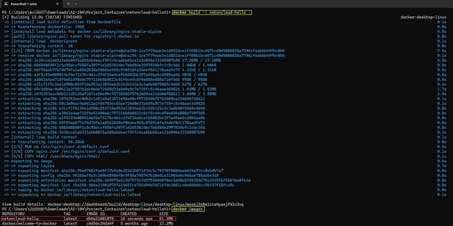This screenshot has height=226, width=453.
Task: Click the netoncloud-hello repository name
Action: point(20,218)
